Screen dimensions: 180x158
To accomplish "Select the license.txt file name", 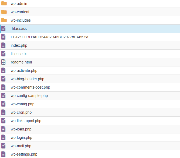I will pos(19,54).
